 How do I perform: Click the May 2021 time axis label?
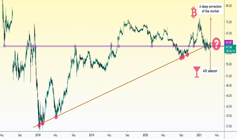click(217, 135)
